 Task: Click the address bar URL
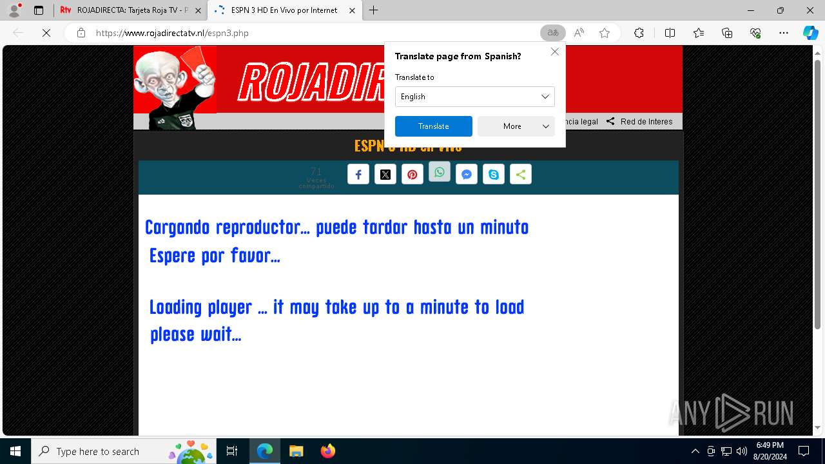172,33
